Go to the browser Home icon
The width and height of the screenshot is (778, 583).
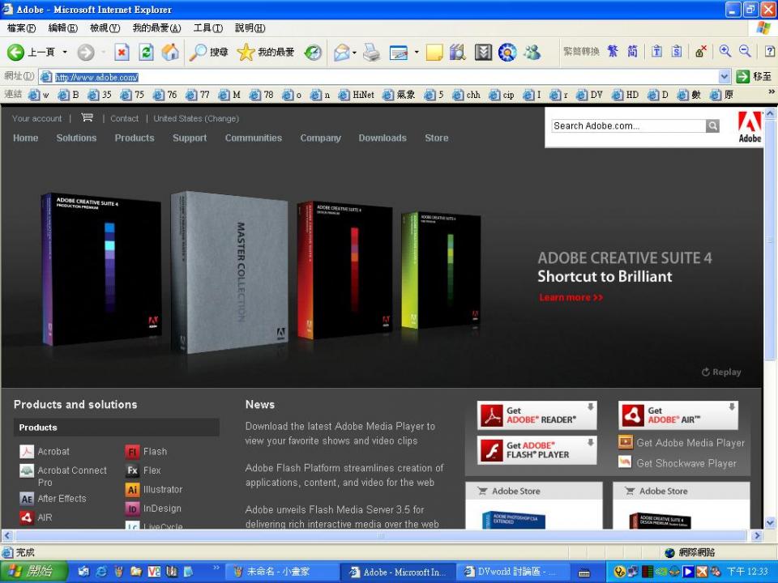[x=170, y=53]
